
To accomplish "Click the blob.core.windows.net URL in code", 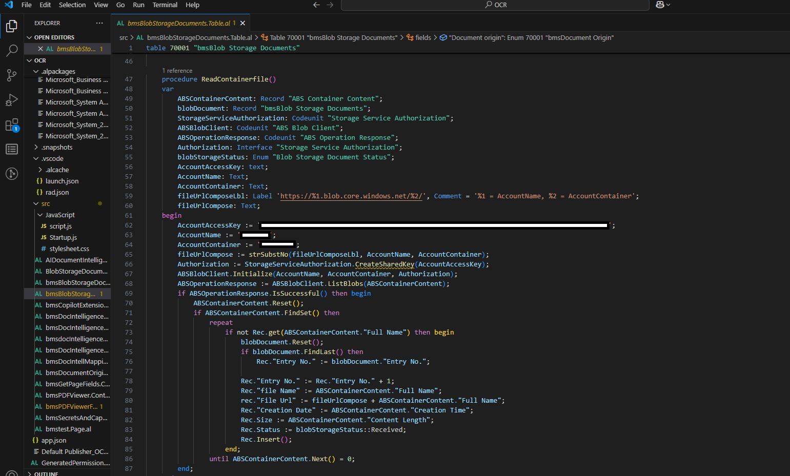I will 351,196.
